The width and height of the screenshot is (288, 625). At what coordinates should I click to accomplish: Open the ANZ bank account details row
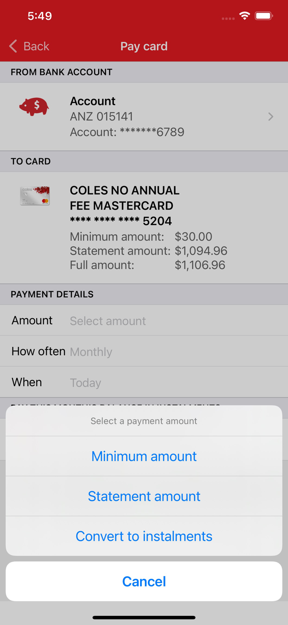coord(144,116)
